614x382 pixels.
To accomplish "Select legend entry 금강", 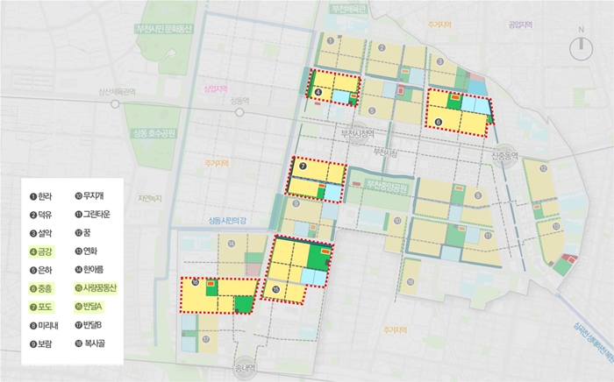I will pos(41,252).
